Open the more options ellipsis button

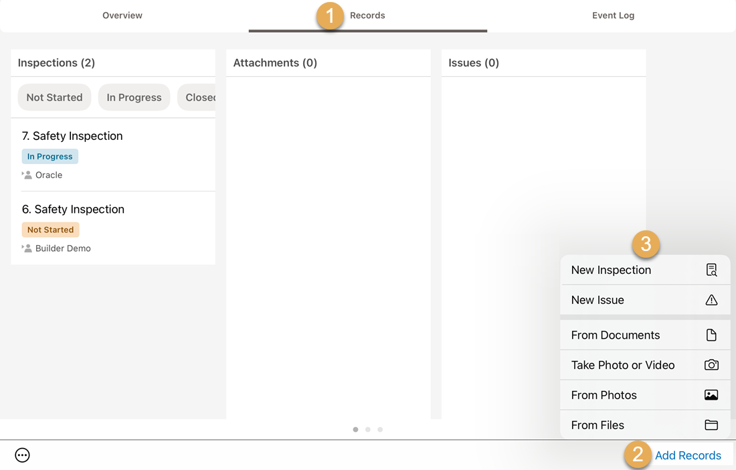click(23, 455)
